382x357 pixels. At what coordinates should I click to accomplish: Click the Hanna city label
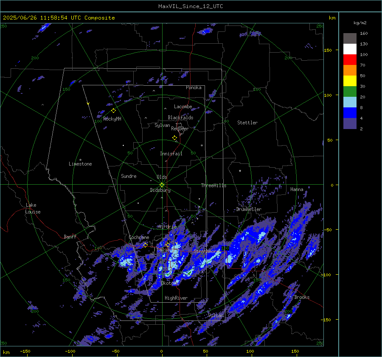pos(297,189)
